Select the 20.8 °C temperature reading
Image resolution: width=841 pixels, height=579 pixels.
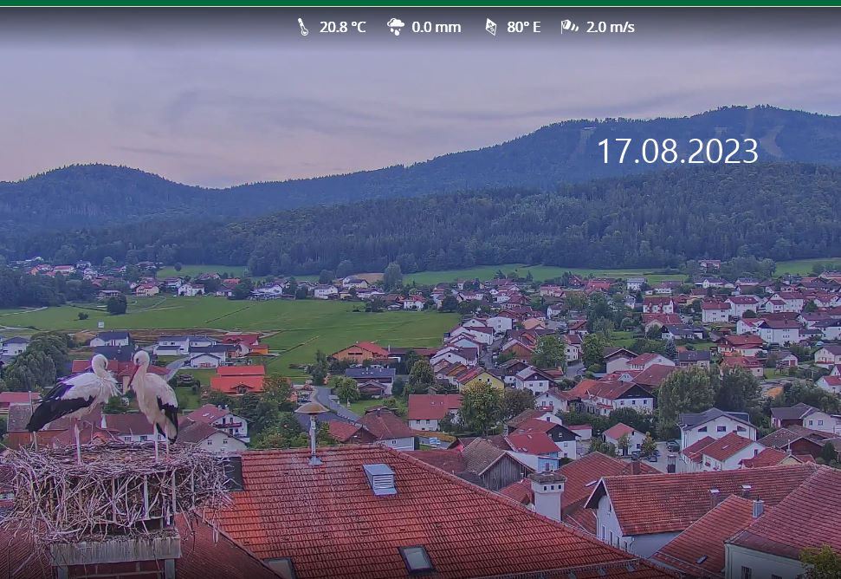click(x=342, y=27)
